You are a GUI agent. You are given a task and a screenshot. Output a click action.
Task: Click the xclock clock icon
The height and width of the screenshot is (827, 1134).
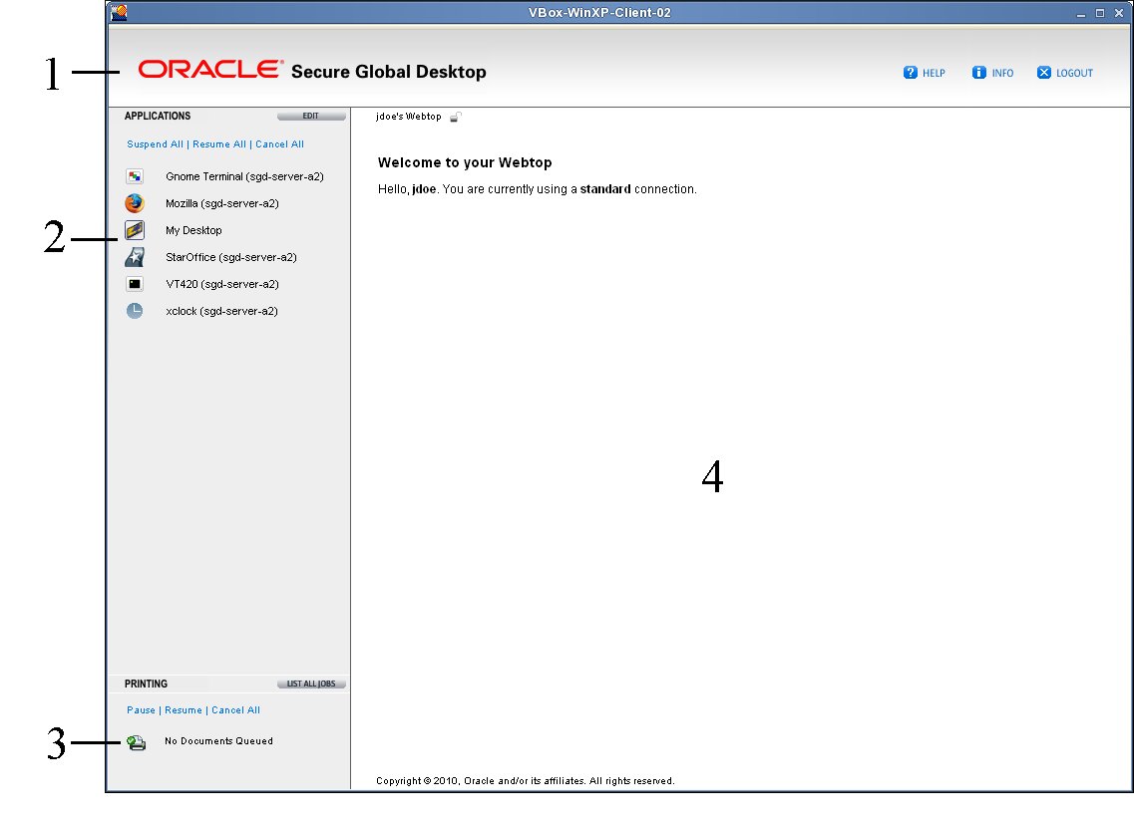click(x=135, y=311)
